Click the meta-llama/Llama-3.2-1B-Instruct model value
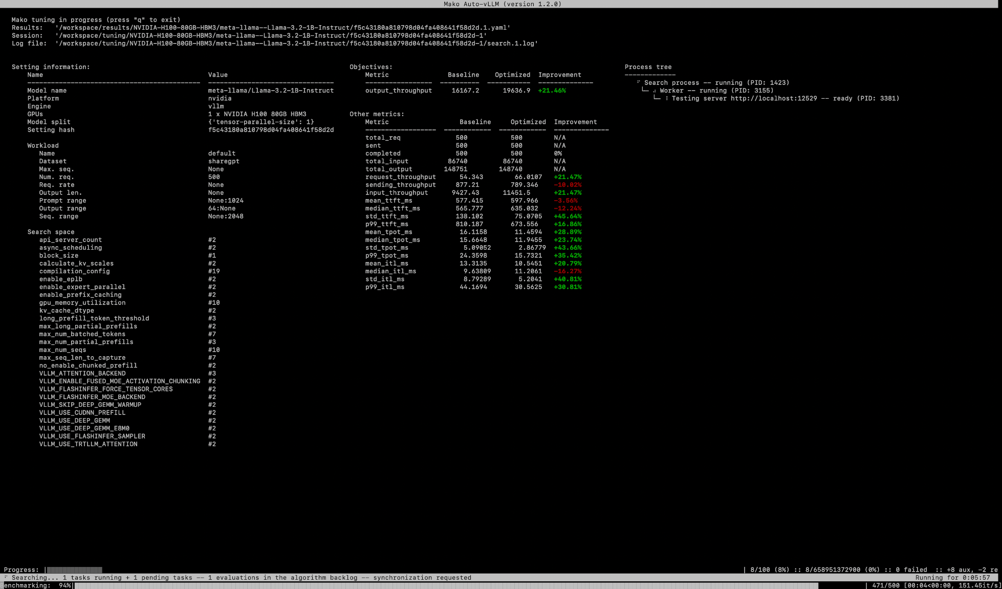 tap(271, 91)
